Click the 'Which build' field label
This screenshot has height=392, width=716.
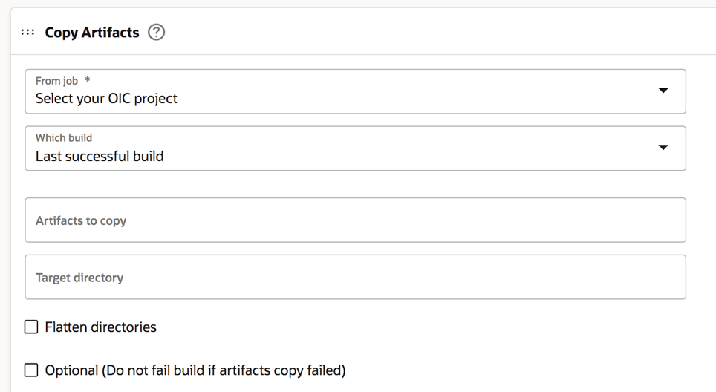64,138
